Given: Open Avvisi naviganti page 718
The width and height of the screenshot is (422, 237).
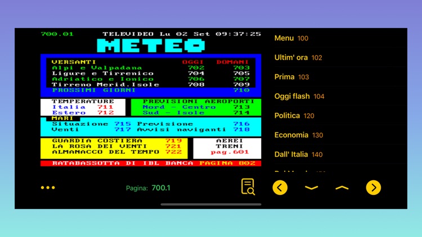Looking at the screenshot, I should coord(241,130).
